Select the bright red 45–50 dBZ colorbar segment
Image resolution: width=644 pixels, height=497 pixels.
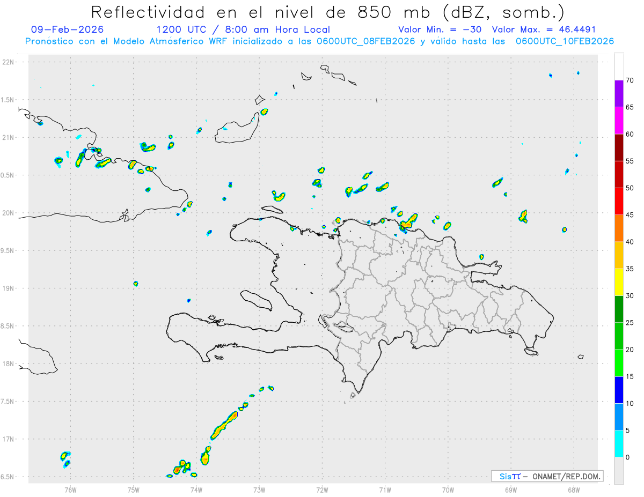pyautogui.click(x=619, y=202)
